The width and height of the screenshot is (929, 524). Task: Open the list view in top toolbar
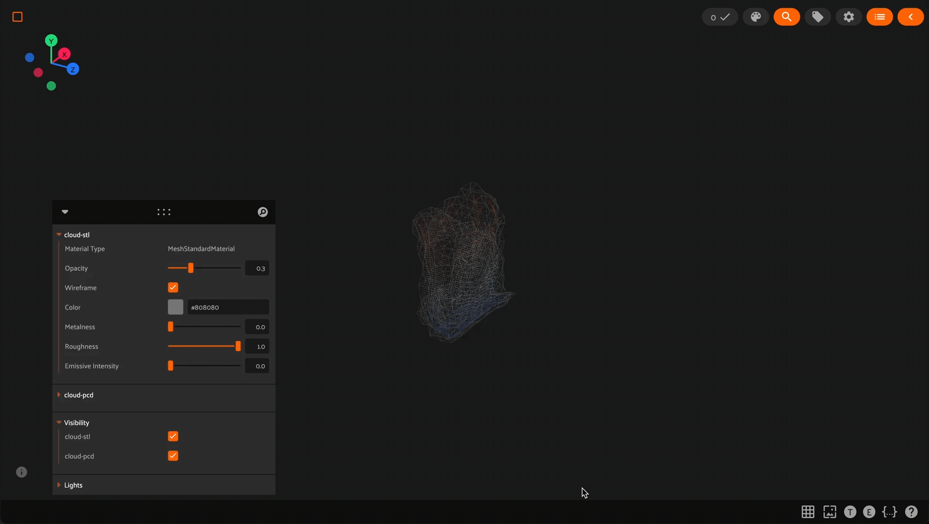[x=880, y=16]
